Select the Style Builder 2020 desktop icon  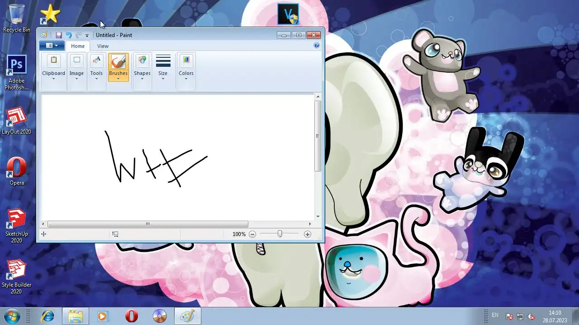(x=17, y=277)
